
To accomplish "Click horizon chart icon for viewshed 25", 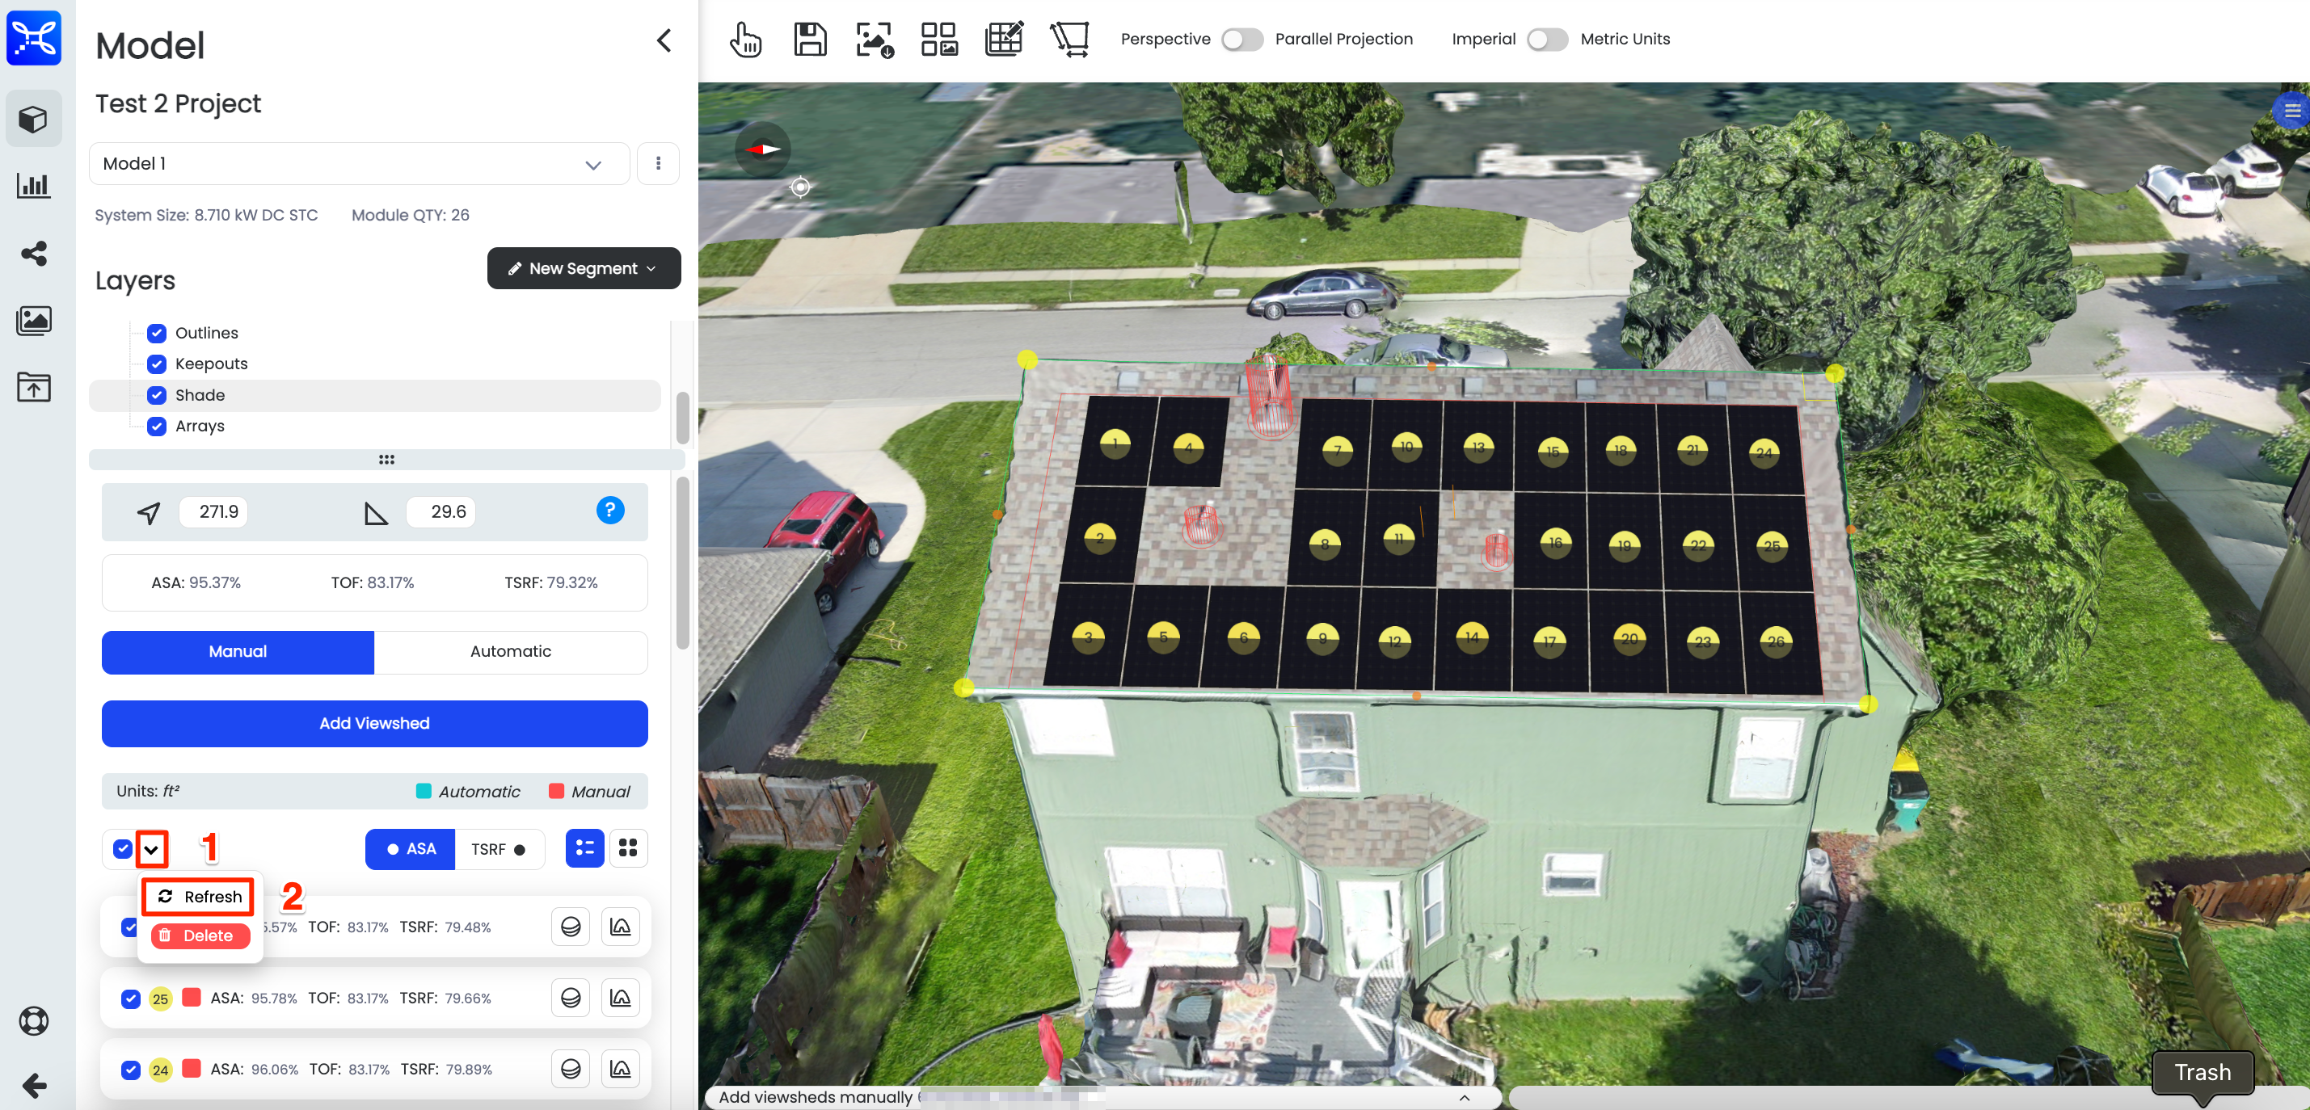I will pyautogui.click(x=620, y=997).
